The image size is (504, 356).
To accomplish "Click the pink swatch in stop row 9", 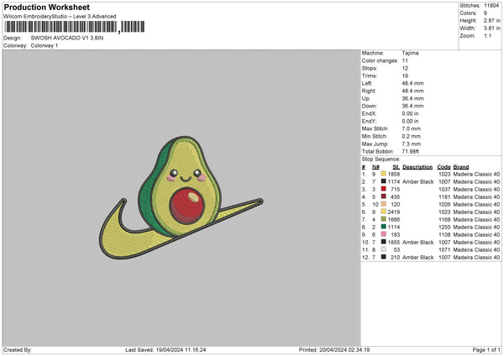I will (x=384, y=234).
